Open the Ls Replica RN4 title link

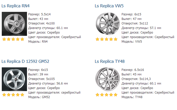[x=15, y=6]
